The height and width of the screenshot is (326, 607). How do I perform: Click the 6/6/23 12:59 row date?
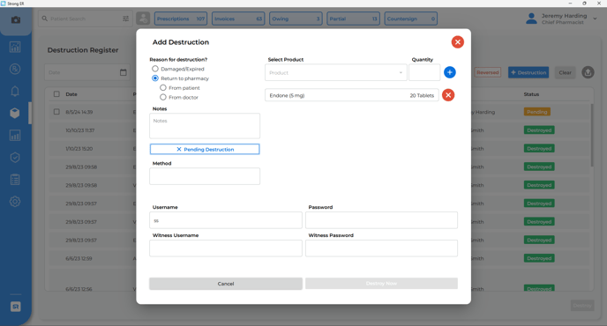pyautogui.click(x=79, y=258)
